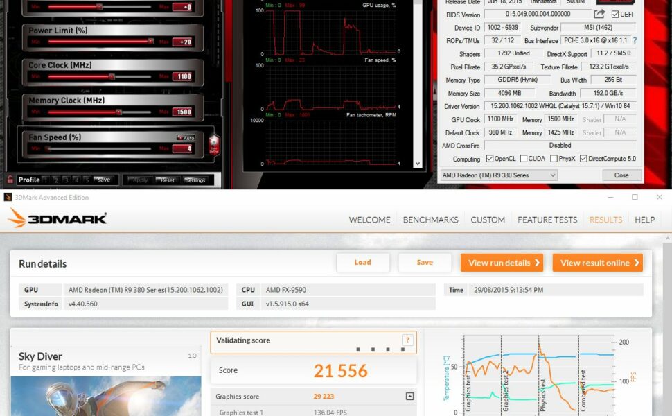The height and width of the screenshot is (416, 672).
Task: Minimize the 3DMark Advanced Edition window
Action: point(610,198)
